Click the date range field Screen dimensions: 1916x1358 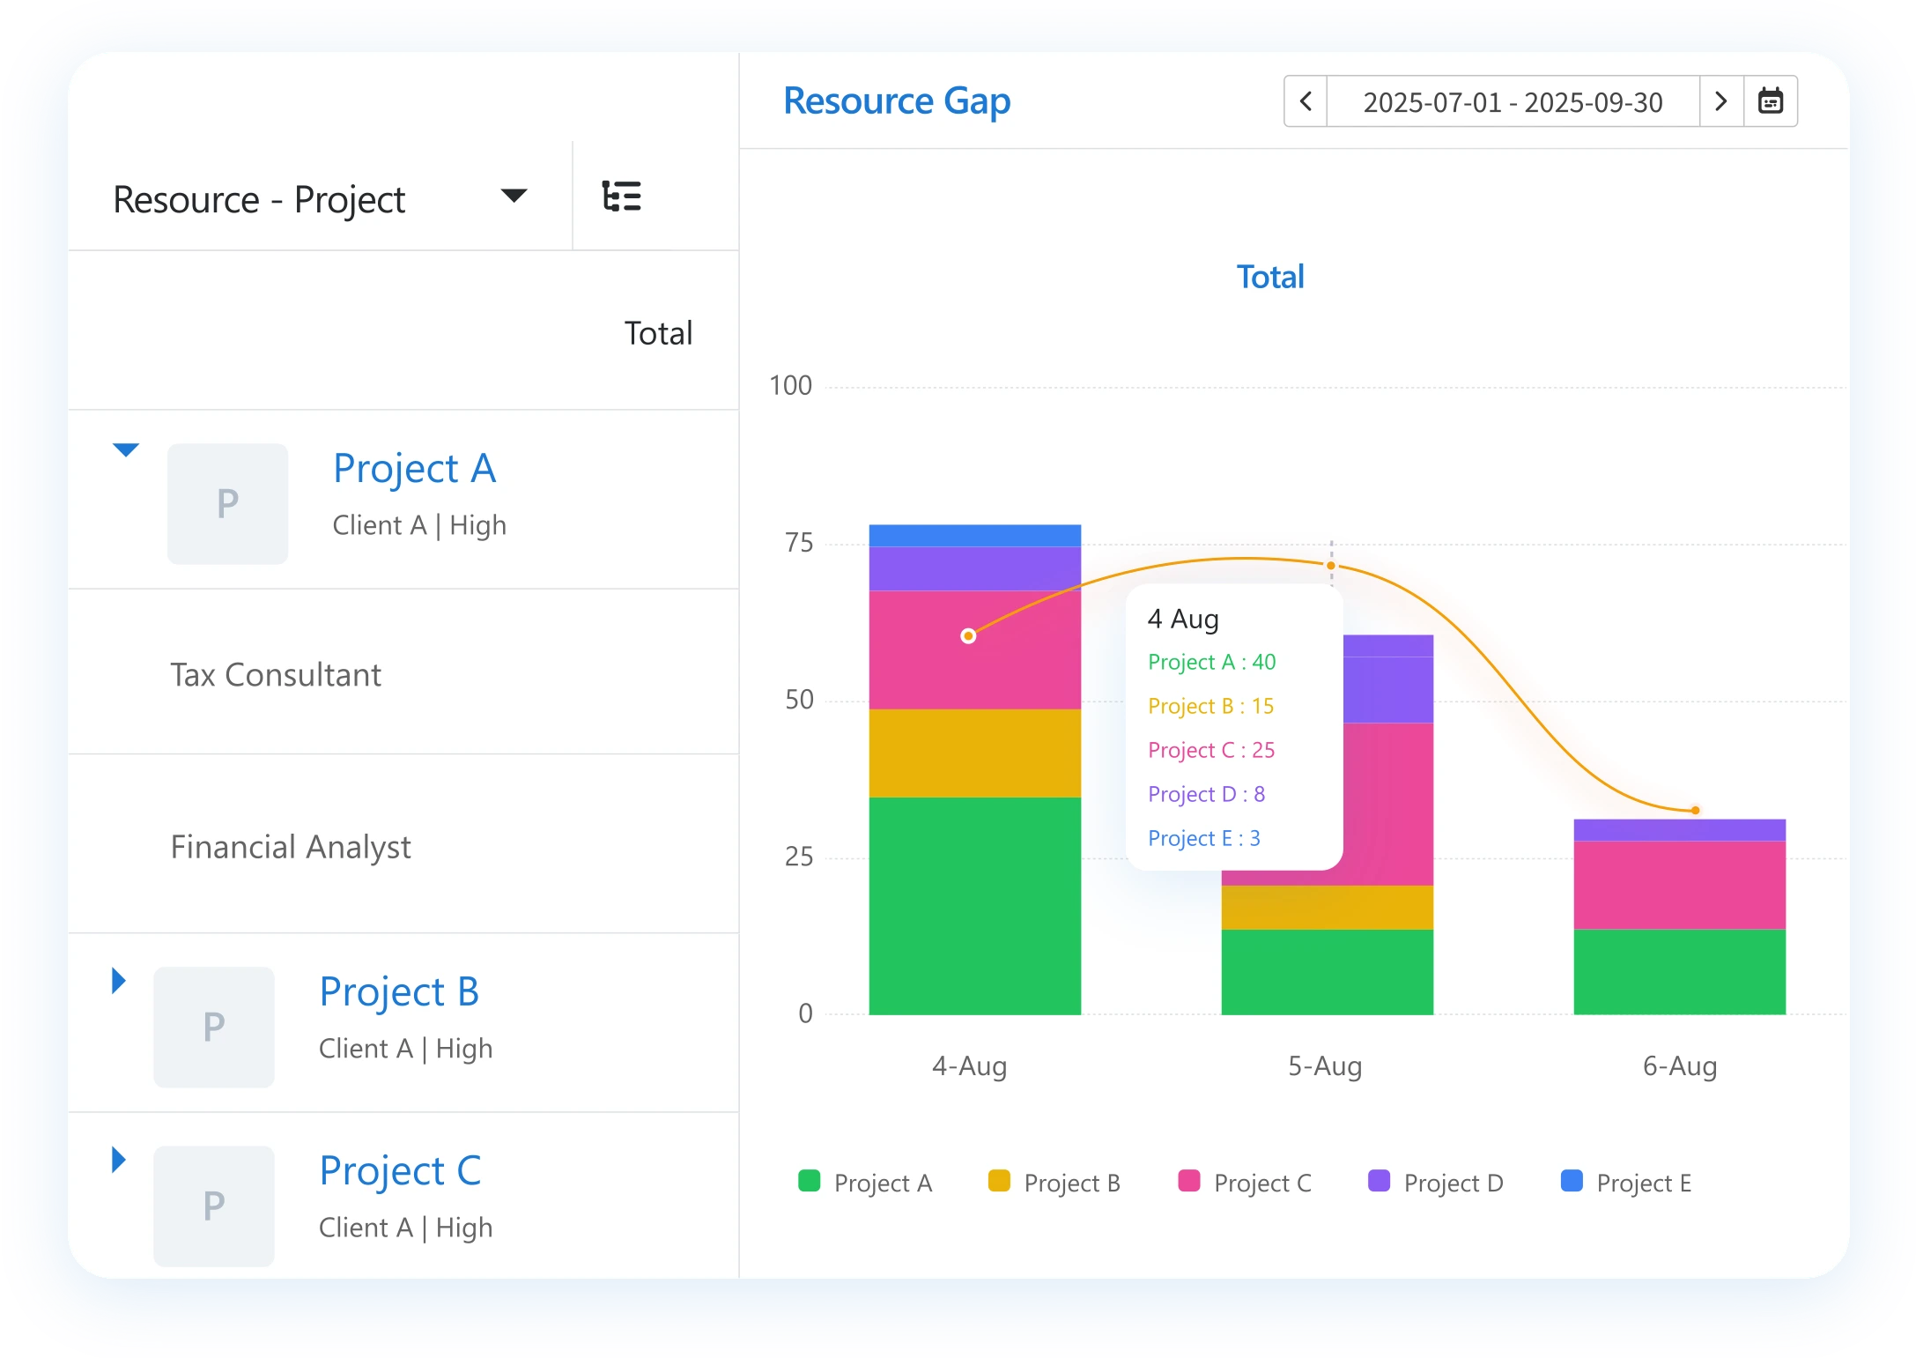click(x=1512, y=102)
